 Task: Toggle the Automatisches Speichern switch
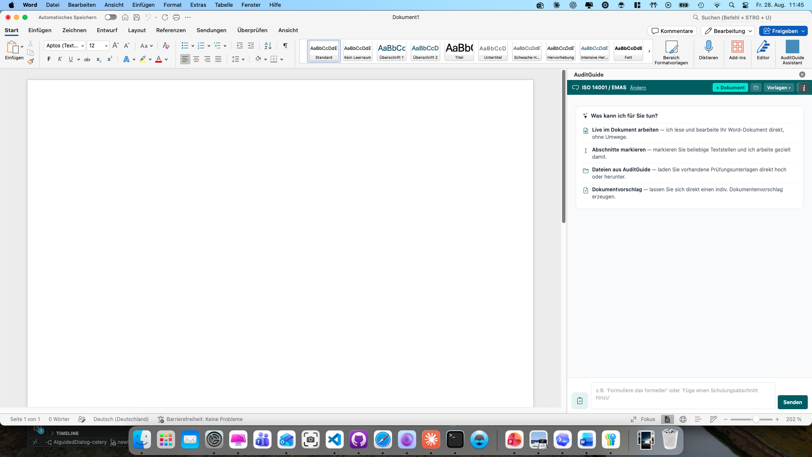tap(111, 17)
